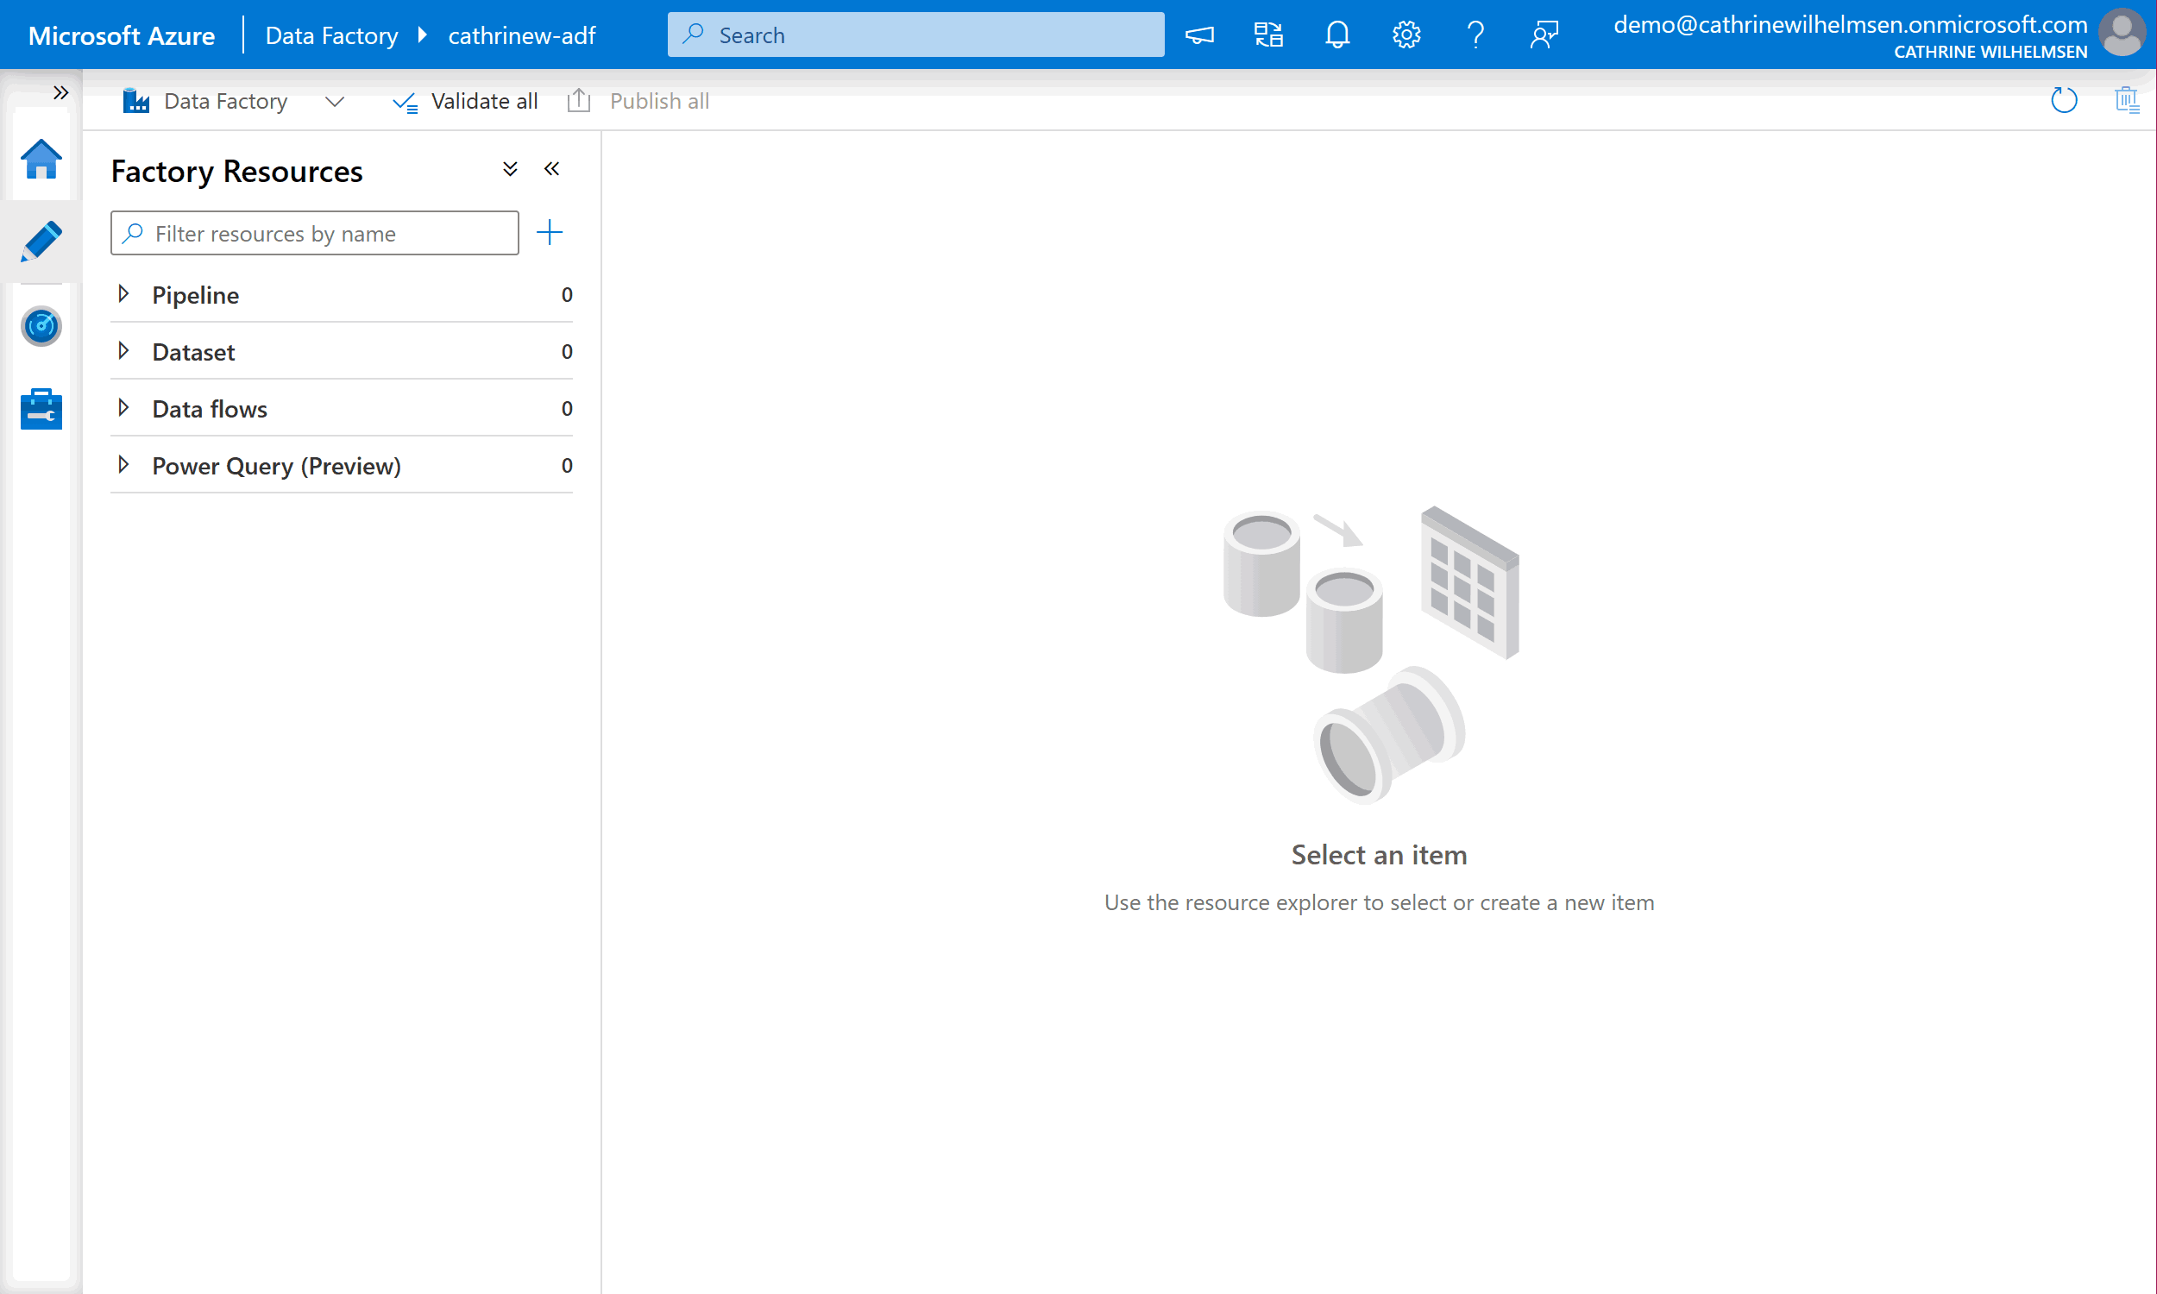Click the help question mark icon

(x=1475, y=35)
